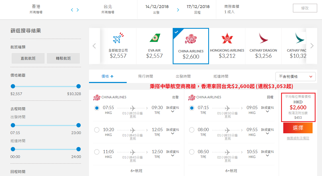Expand 詳細資料 for 07:55 outbound flight
Viewport: 322px width, 176px height.
173,109
